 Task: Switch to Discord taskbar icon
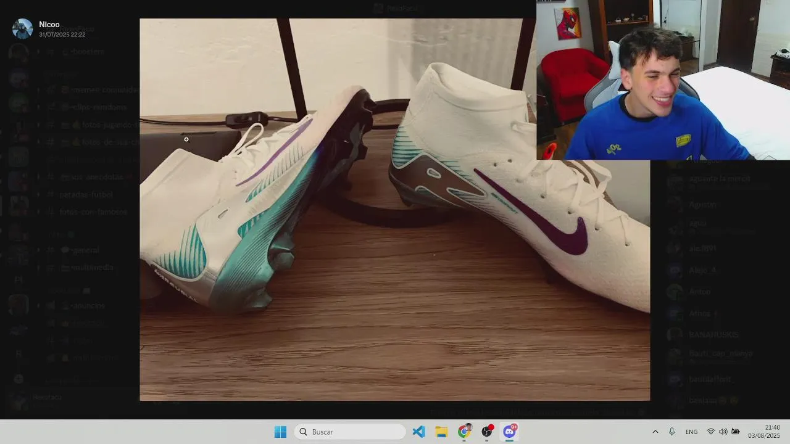(510, 432)
